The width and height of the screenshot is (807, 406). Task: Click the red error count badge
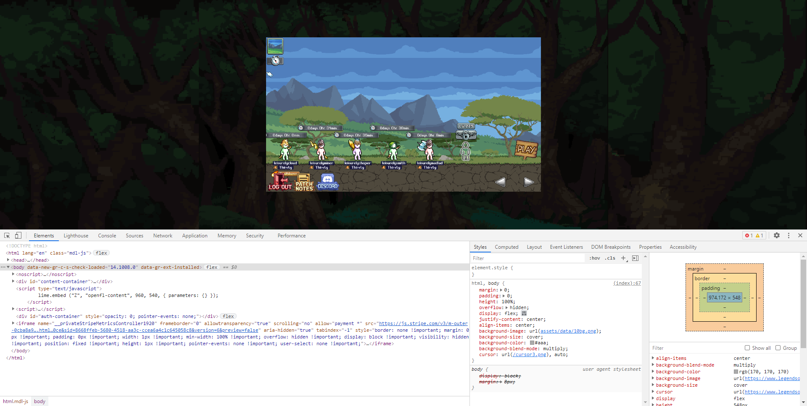point(749,236)
